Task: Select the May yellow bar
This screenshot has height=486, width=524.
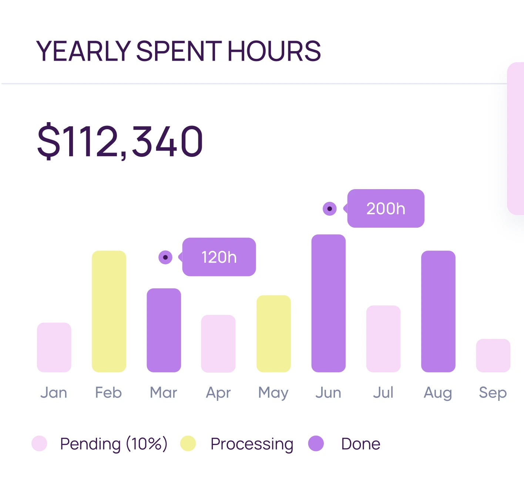Action: click(273, 334)
